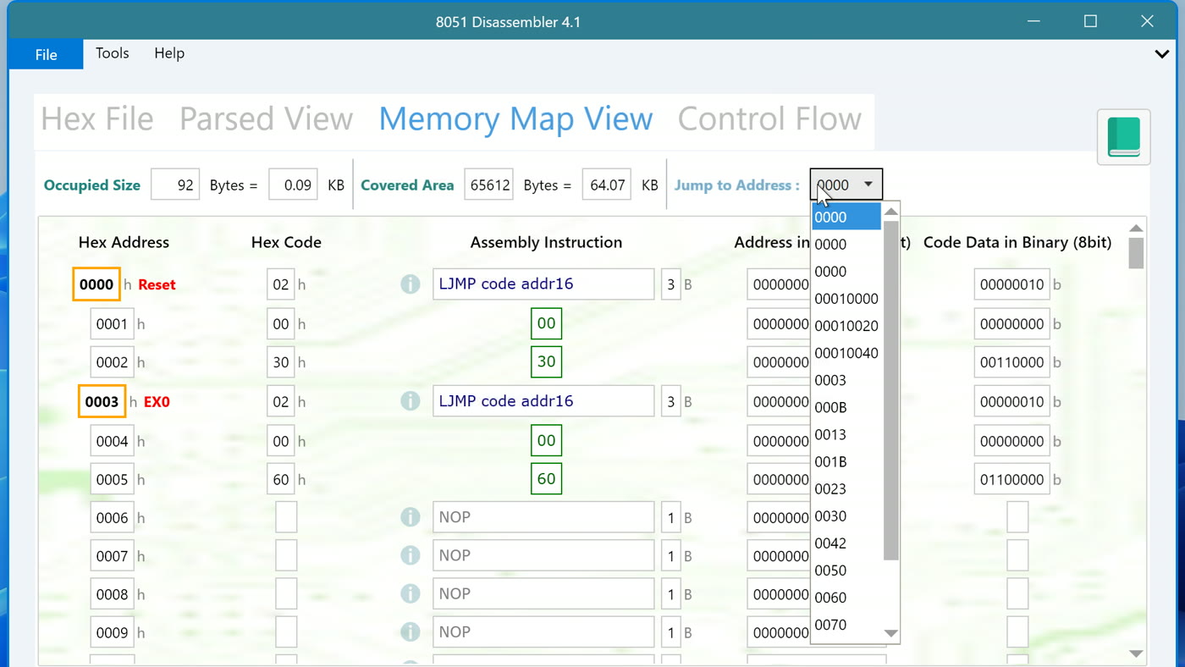The image size is (1185, 667).
Task: Click the Occupied Size KB field 0.09
Action: coord(293,185)
